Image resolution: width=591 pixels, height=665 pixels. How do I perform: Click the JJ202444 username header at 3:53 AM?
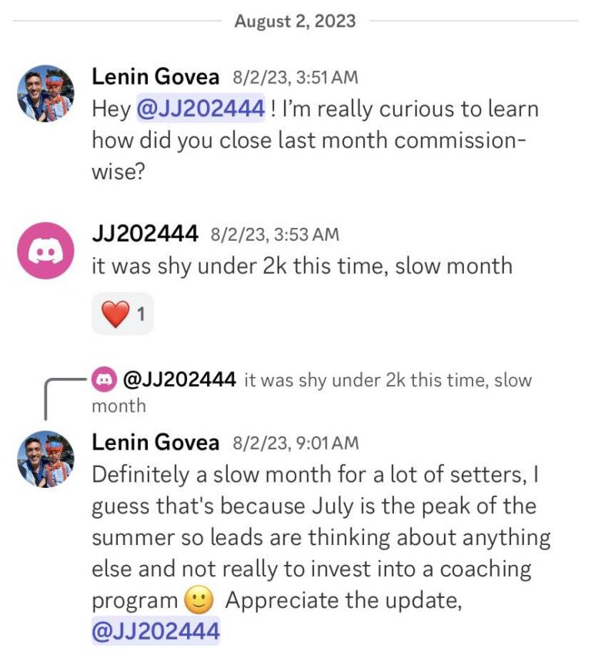coord(145,234)
